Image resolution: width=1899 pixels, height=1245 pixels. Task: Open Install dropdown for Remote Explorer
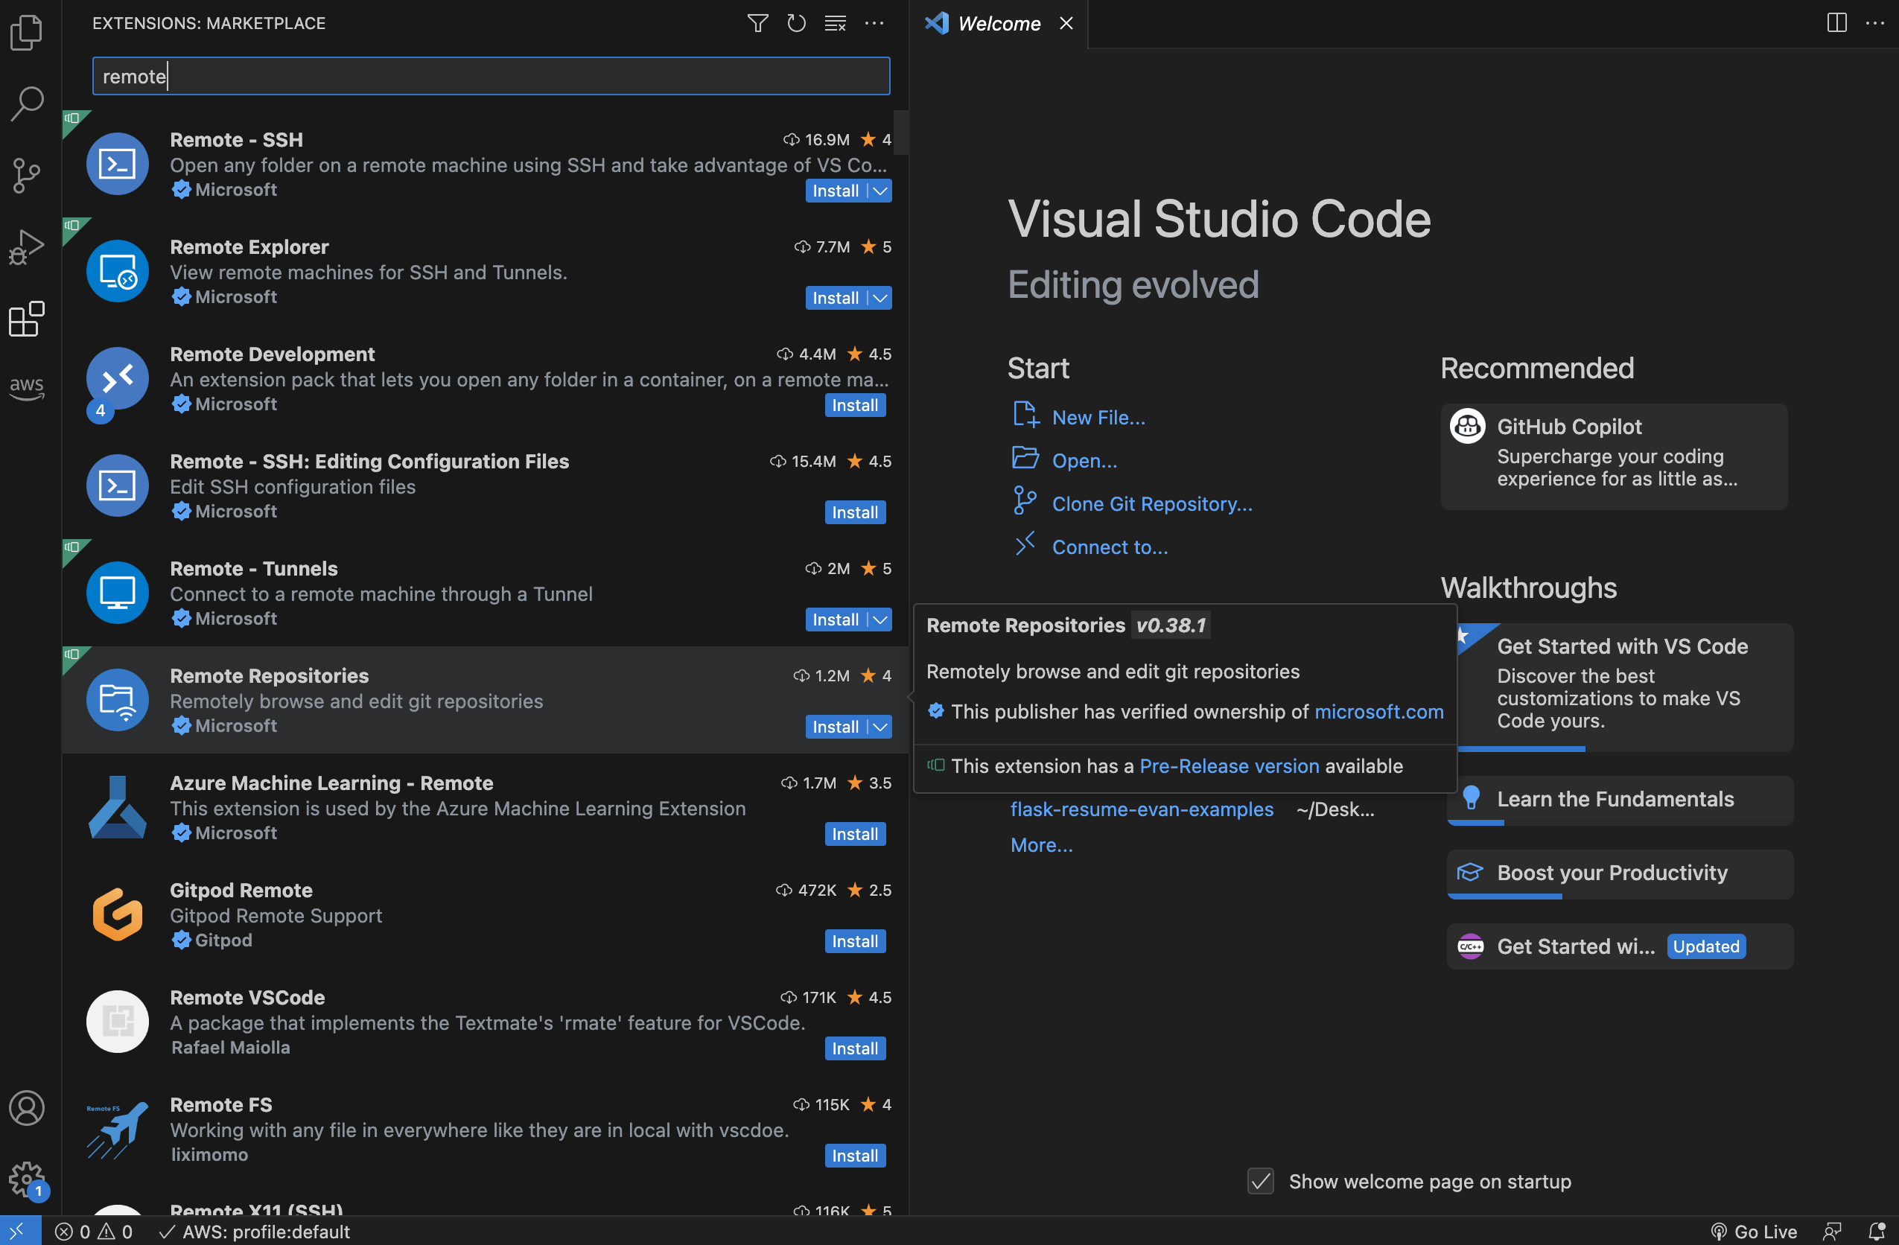point(880,299)
